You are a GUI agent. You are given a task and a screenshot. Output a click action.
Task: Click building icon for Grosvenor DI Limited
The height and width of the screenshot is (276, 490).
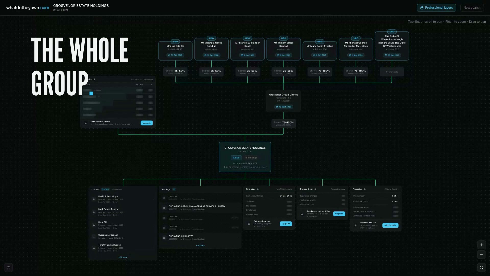coord(164,238)
